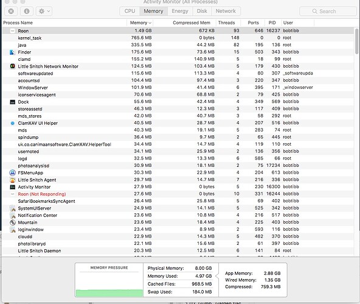
Task: Click the Swap Used 184.0 MB value
Action: (202, 292)
